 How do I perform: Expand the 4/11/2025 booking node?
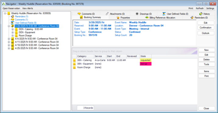click(9, 42)
